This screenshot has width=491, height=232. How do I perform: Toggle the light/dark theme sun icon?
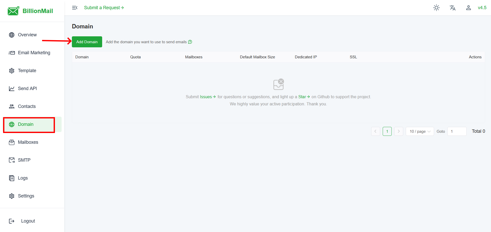click(x=436, y=8)
